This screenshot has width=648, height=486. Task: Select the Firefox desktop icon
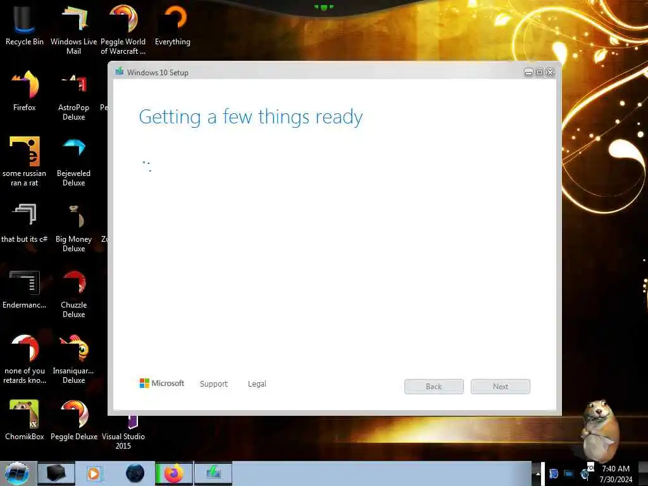(x=25, y=91)
